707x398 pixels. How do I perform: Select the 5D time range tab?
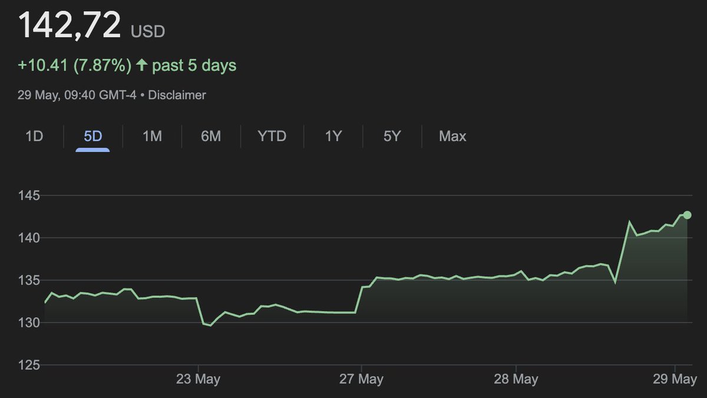(x=92, y=137)
